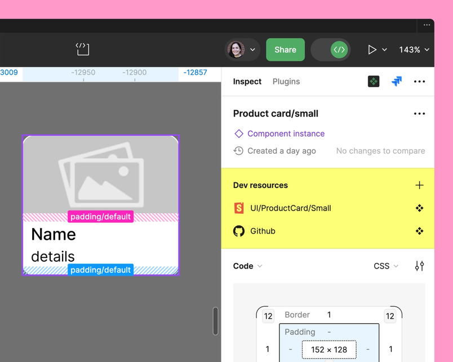Open the Product card/small options menu
Screen dimensions: 453x362
click(x=419, y=113)
